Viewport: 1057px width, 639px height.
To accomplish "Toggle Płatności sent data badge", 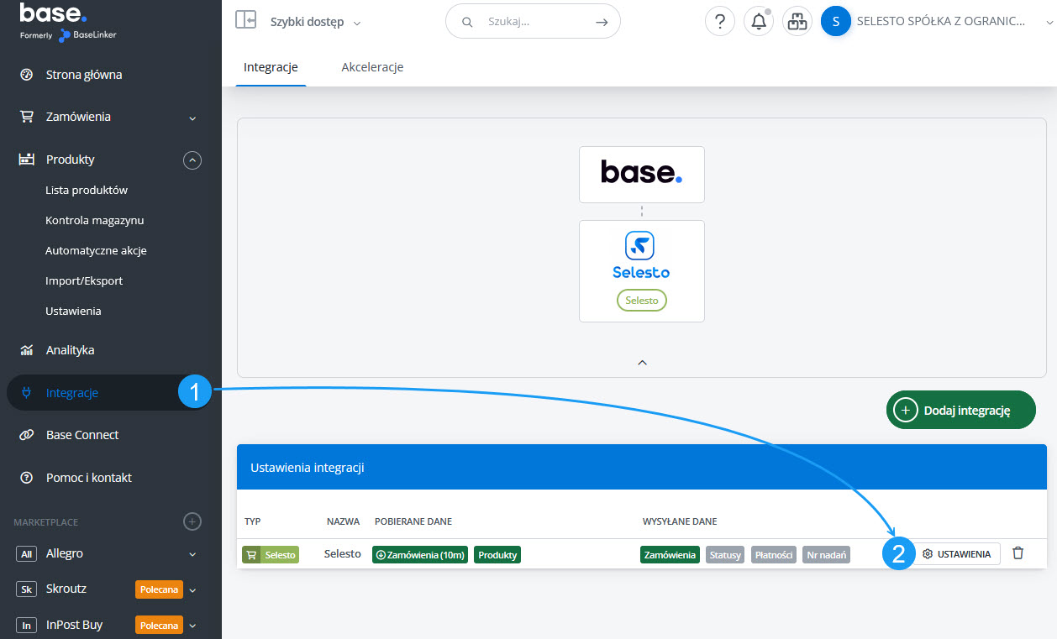I will coord(773,555).
